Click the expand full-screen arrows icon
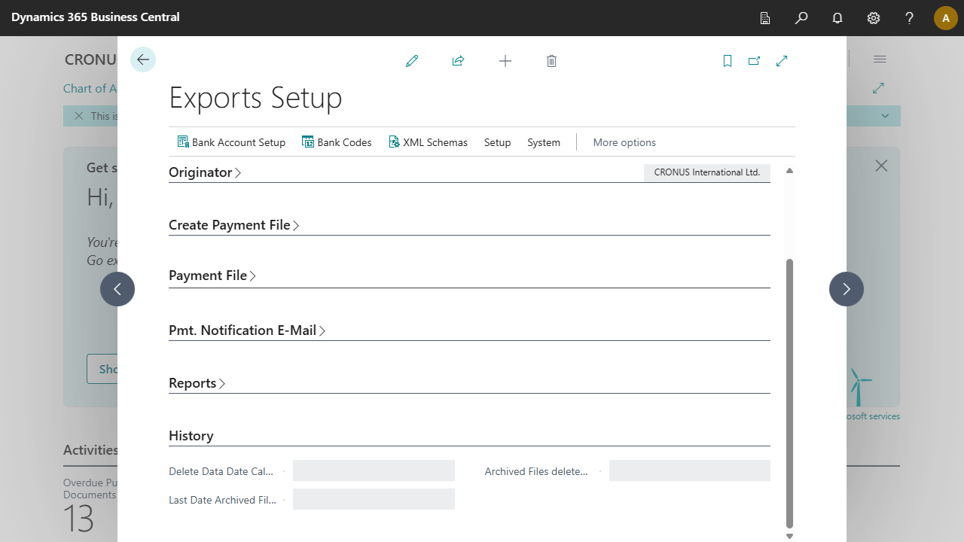The height and width of the screenshot is (542, 964). coord(782,61)
